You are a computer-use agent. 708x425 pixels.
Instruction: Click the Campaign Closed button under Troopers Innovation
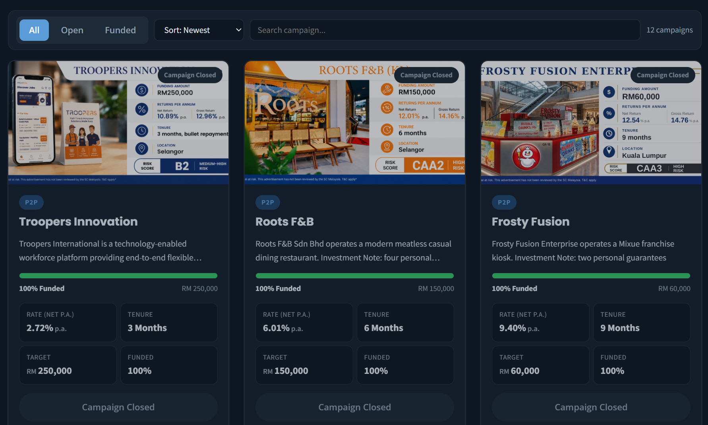(118, 407)
